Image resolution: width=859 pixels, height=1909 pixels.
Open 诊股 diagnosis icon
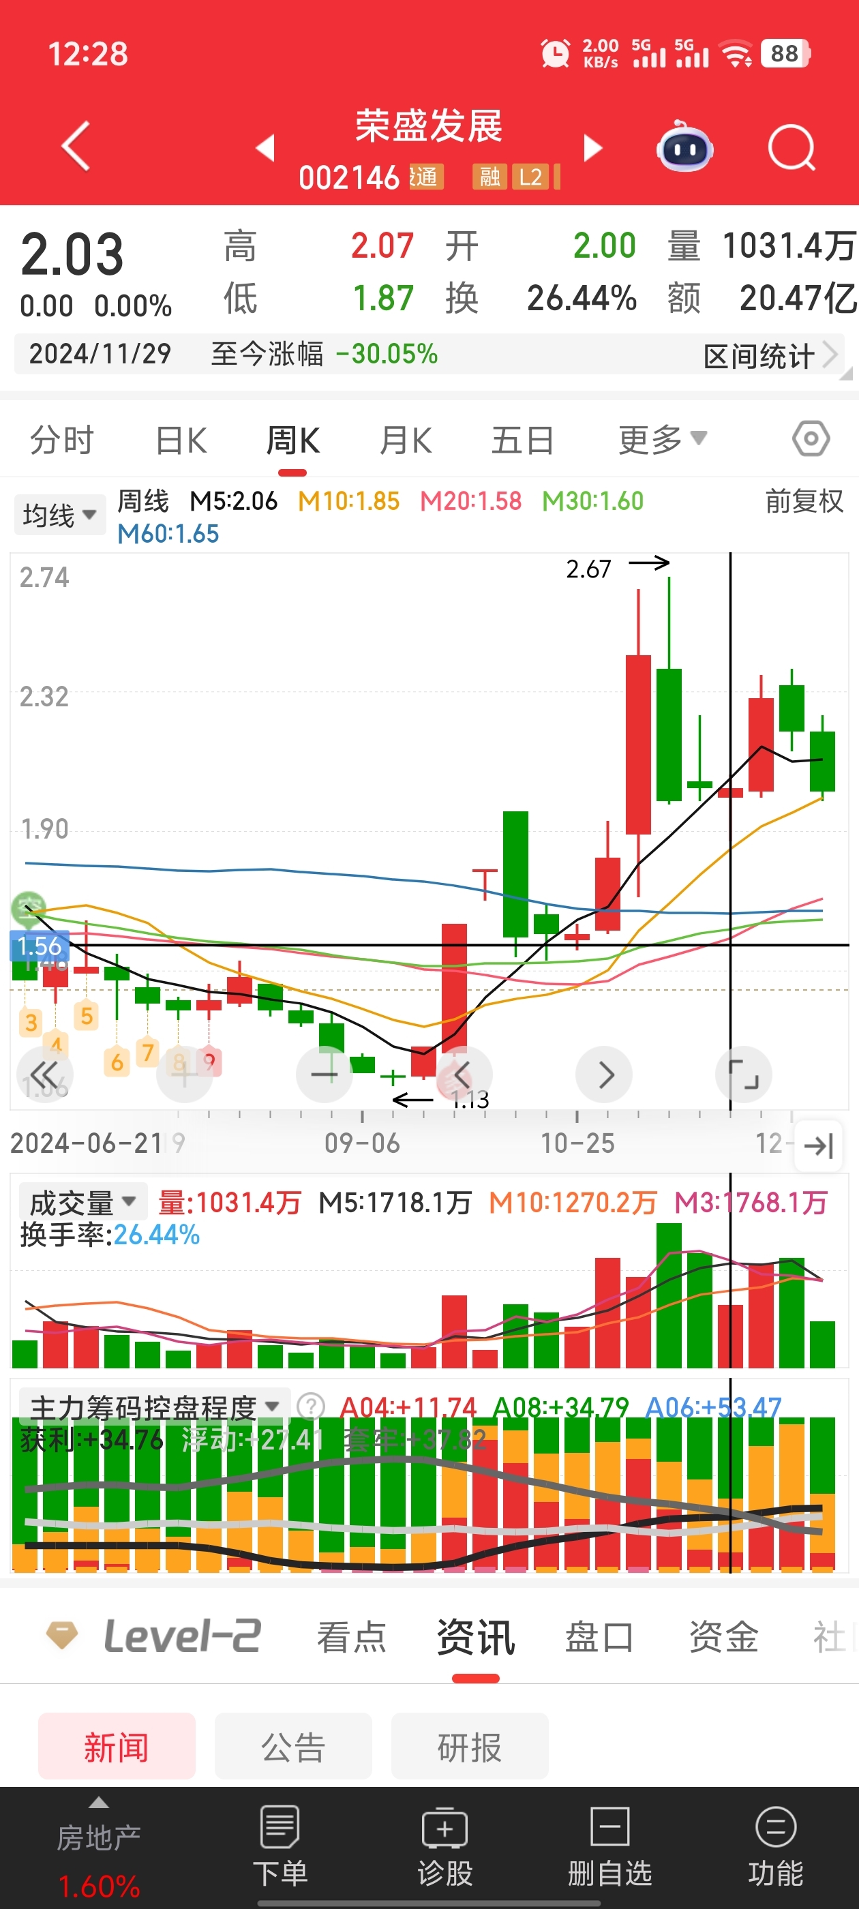pos(444,1846)
